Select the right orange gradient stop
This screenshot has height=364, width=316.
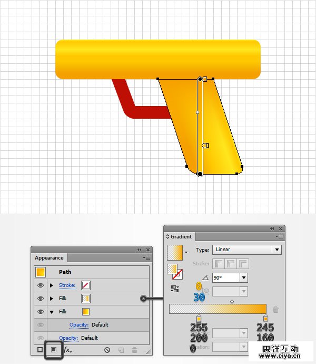(x=265, y=318)
